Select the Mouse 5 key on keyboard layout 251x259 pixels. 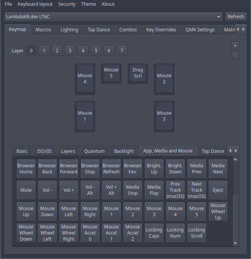(x=111, y=73)
